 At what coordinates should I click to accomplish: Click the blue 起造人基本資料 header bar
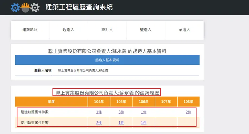[x=107, y=60]
